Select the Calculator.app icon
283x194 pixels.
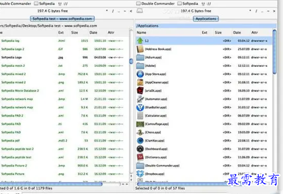pos(140,115)
